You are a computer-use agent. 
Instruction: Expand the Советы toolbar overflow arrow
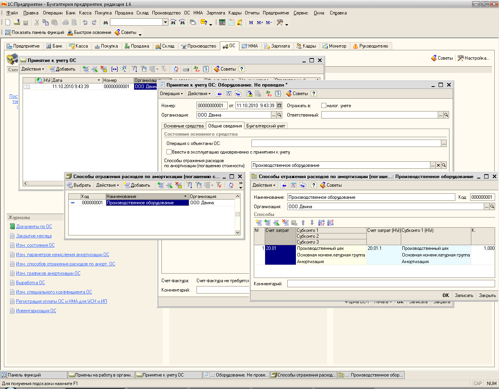click(x=140, y=35)
